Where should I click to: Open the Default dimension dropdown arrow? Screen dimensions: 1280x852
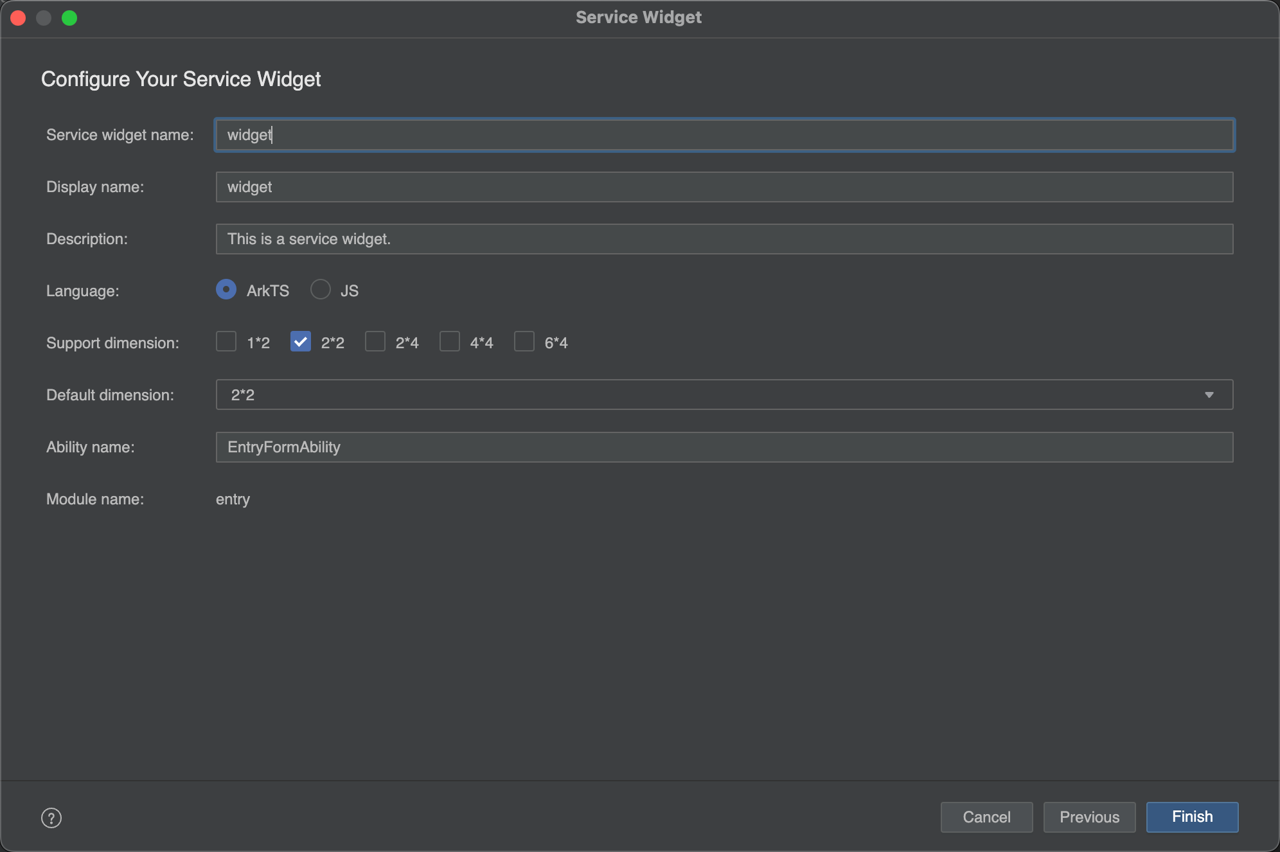coord(1209,395)
